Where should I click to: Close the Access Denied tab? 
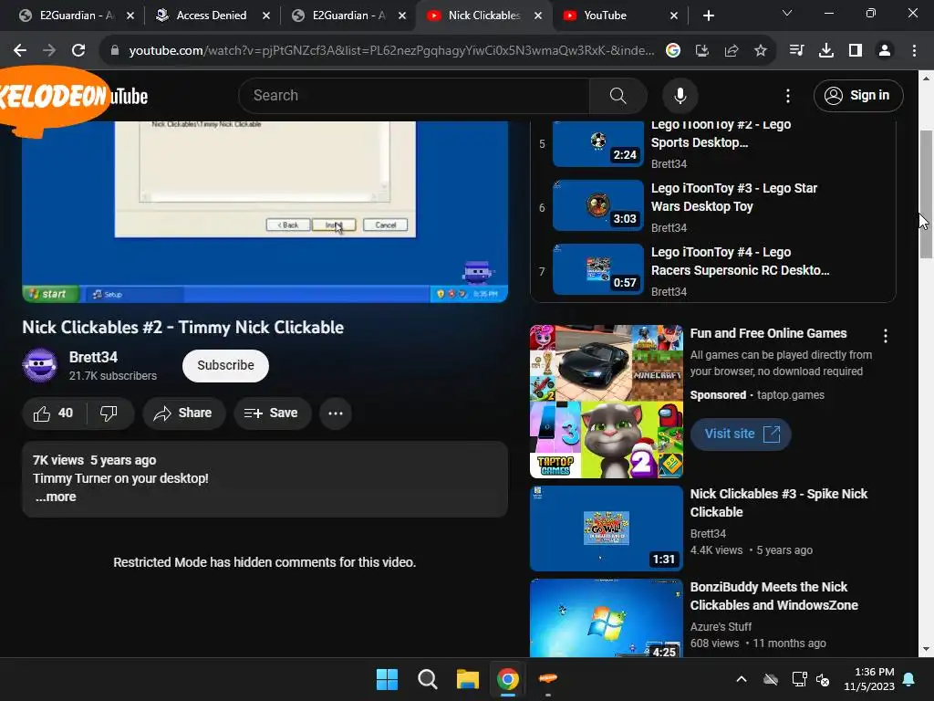pyautogui.click(x=266, y=16)
